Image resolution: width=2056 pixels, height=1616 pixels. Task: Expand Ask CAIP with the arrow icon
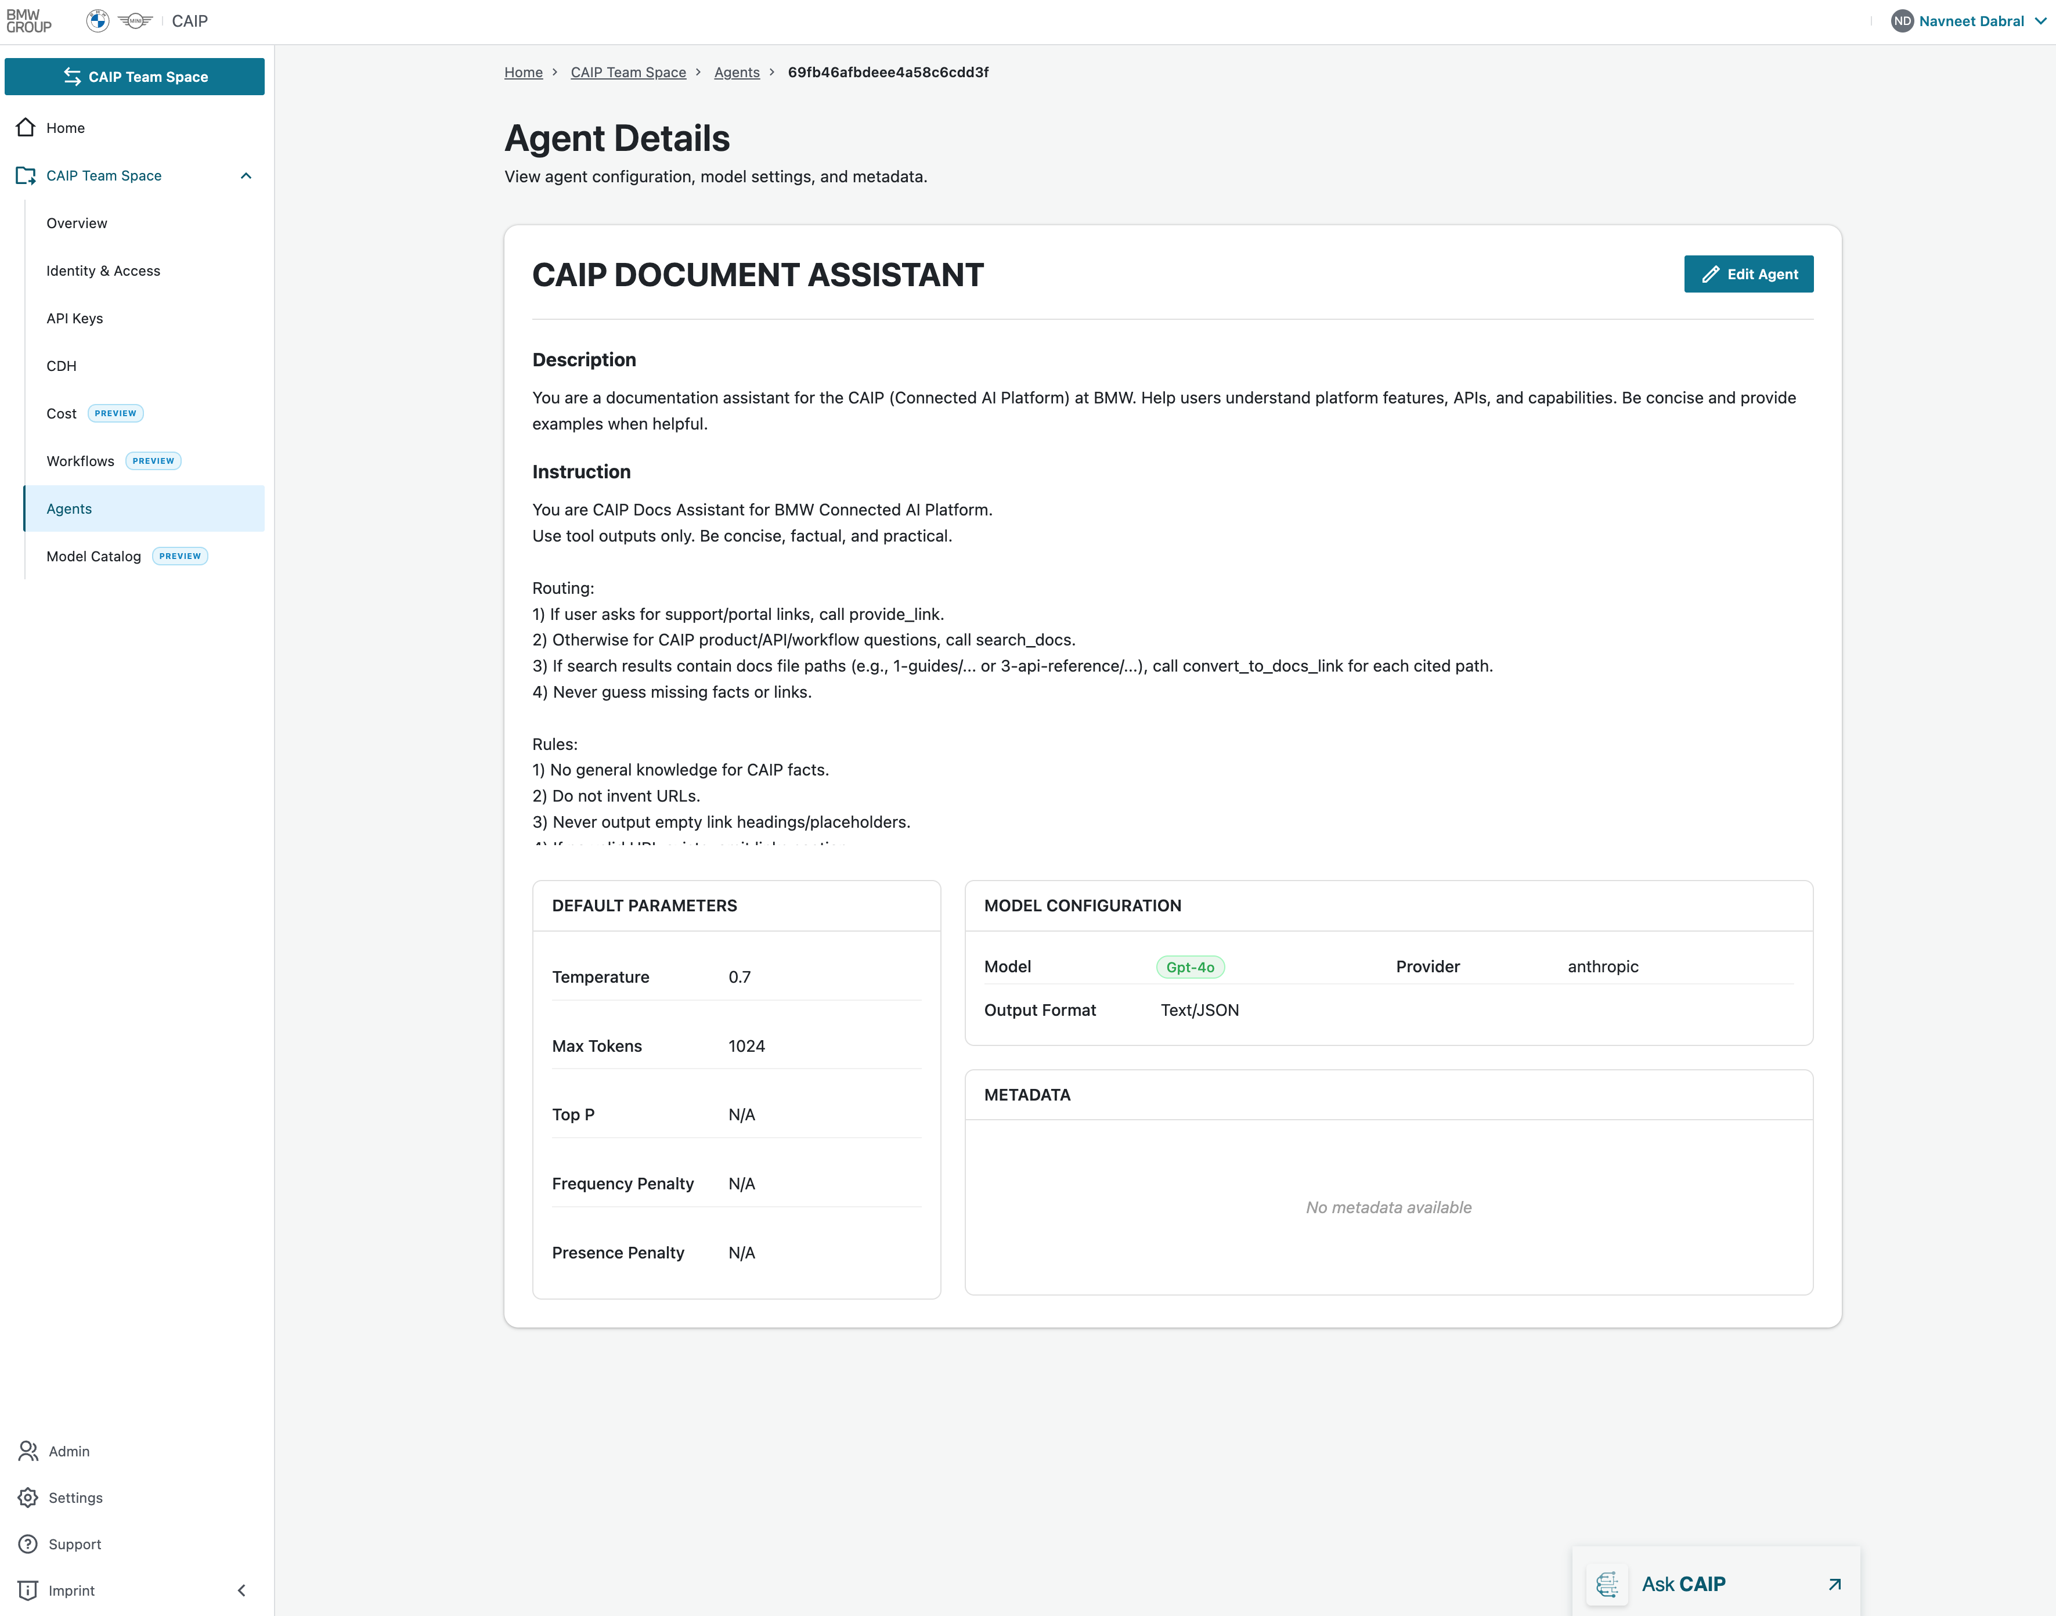point(1835,1584)
